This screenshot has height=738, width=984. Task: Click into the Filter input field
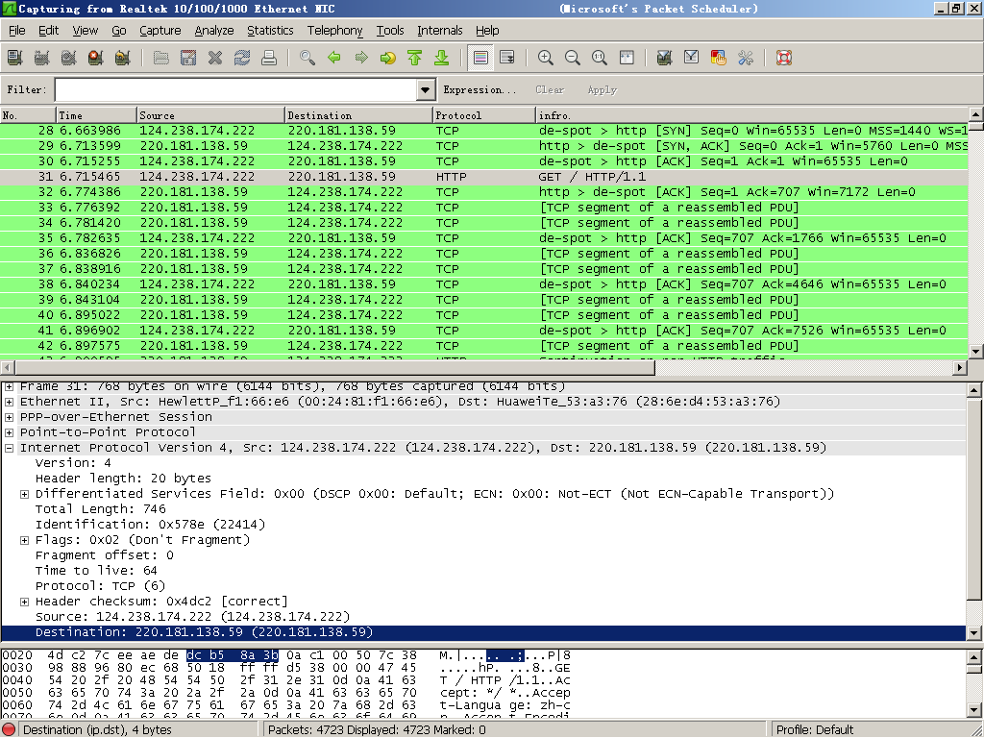[x=236, y=89]
